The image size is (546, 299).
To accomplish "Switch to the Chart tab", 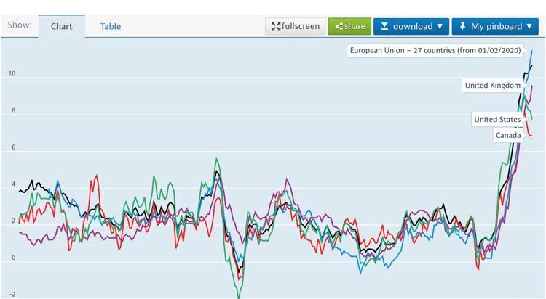I will click(61, 27).
